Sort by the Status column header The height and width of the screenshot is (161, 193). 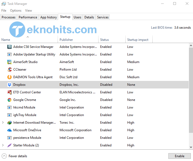tap(112, 40)
